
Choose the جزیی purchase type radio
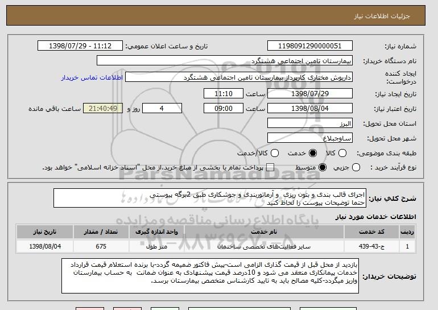(x=356, y=167)
